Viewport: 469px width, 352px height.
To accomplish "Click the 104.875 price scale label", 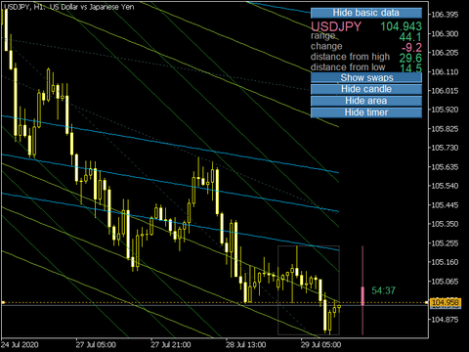I will (445, 320).
